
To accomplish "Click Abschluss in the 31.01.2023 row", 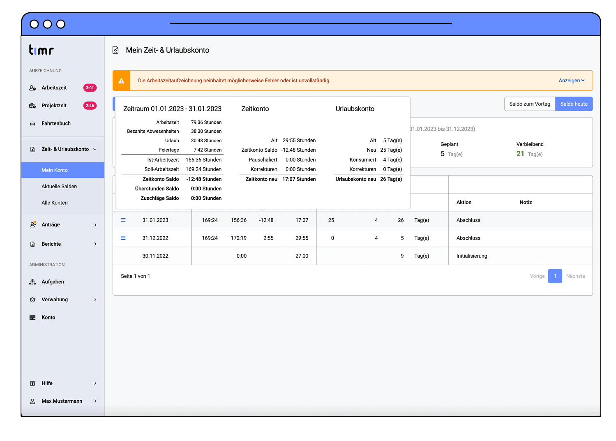I will [x=468, y=220].
